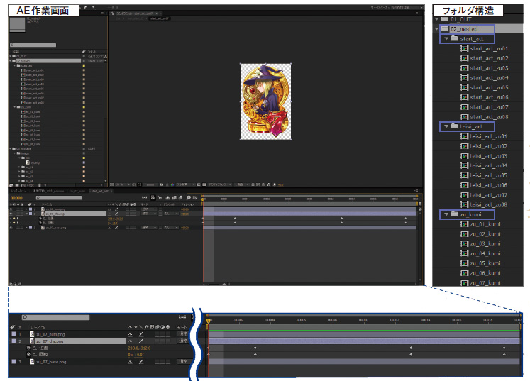Image resolution: width=530 pixels, height=381 pixels.
Task: Click the character artwork in composition viewer
Action: 265,101
